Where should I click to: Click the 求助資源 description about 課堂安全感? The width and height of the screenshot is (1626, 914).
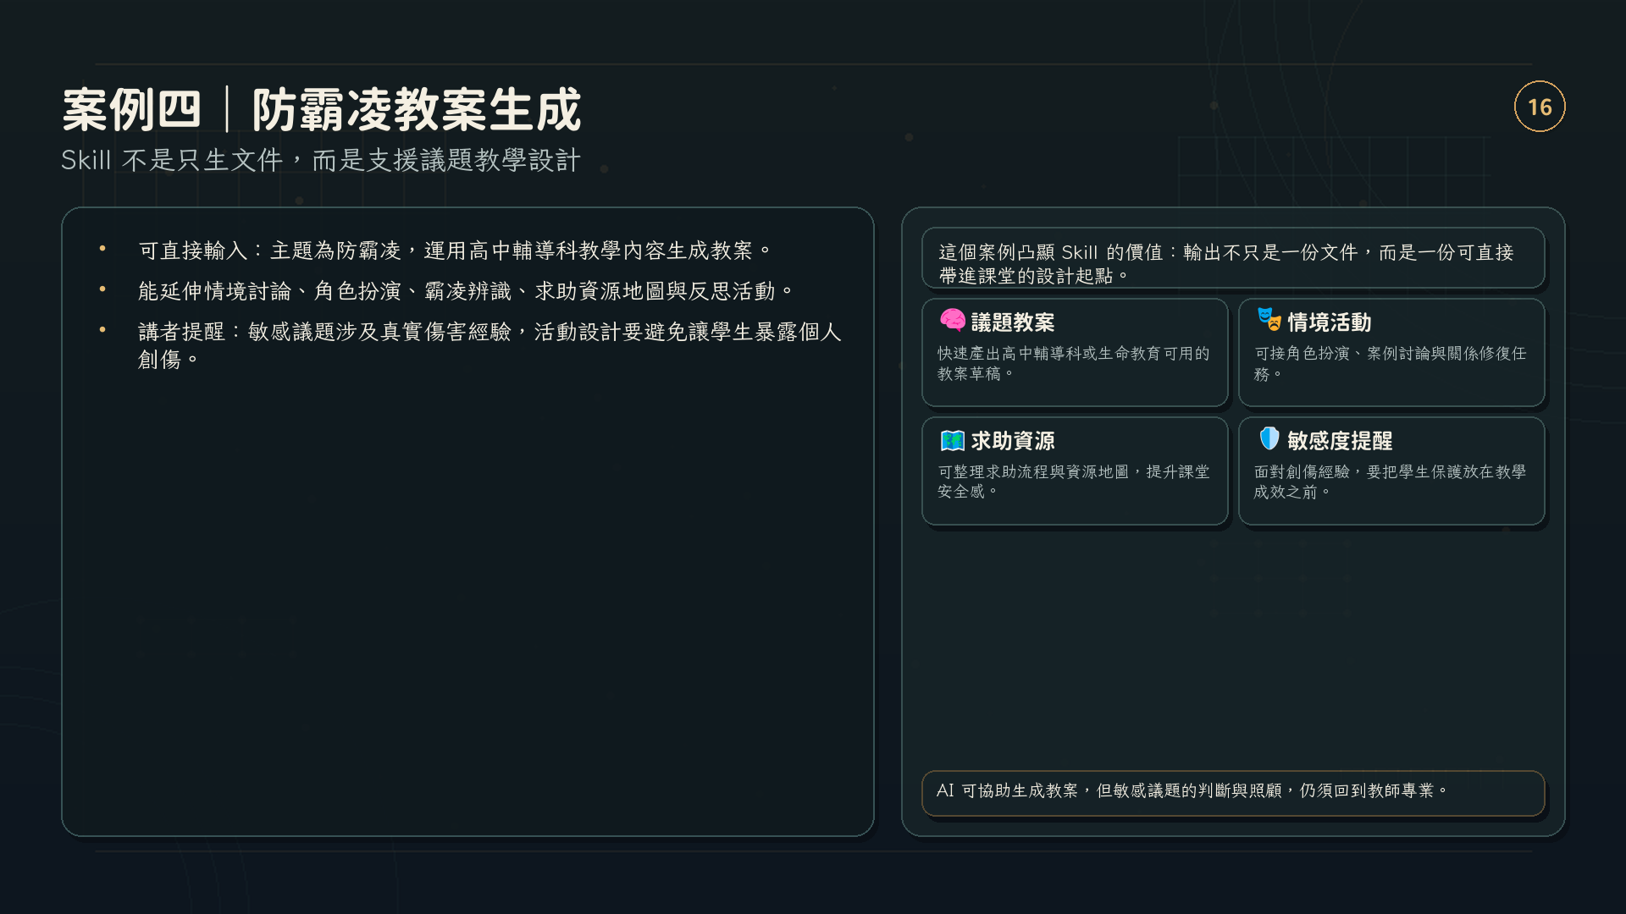point(1073,482)
